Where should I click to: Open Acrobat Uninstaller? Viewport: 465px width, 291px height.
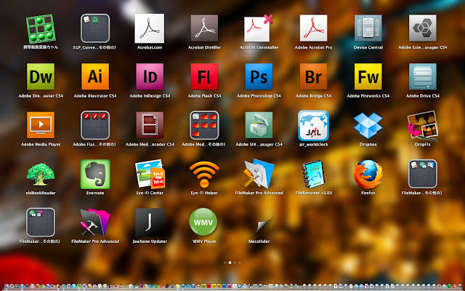(x=258, y=28)
